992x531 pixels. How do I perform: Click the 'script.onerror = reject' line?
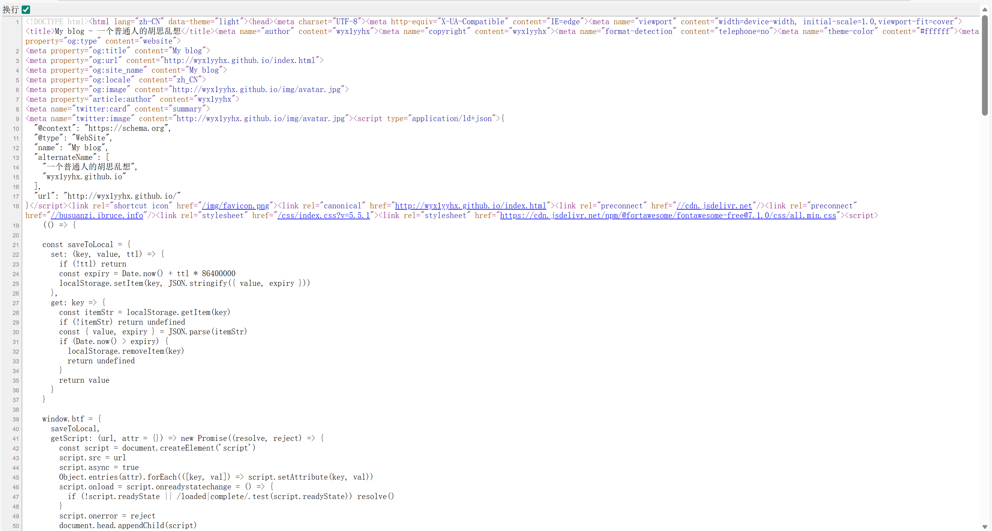tap(108, 516)
